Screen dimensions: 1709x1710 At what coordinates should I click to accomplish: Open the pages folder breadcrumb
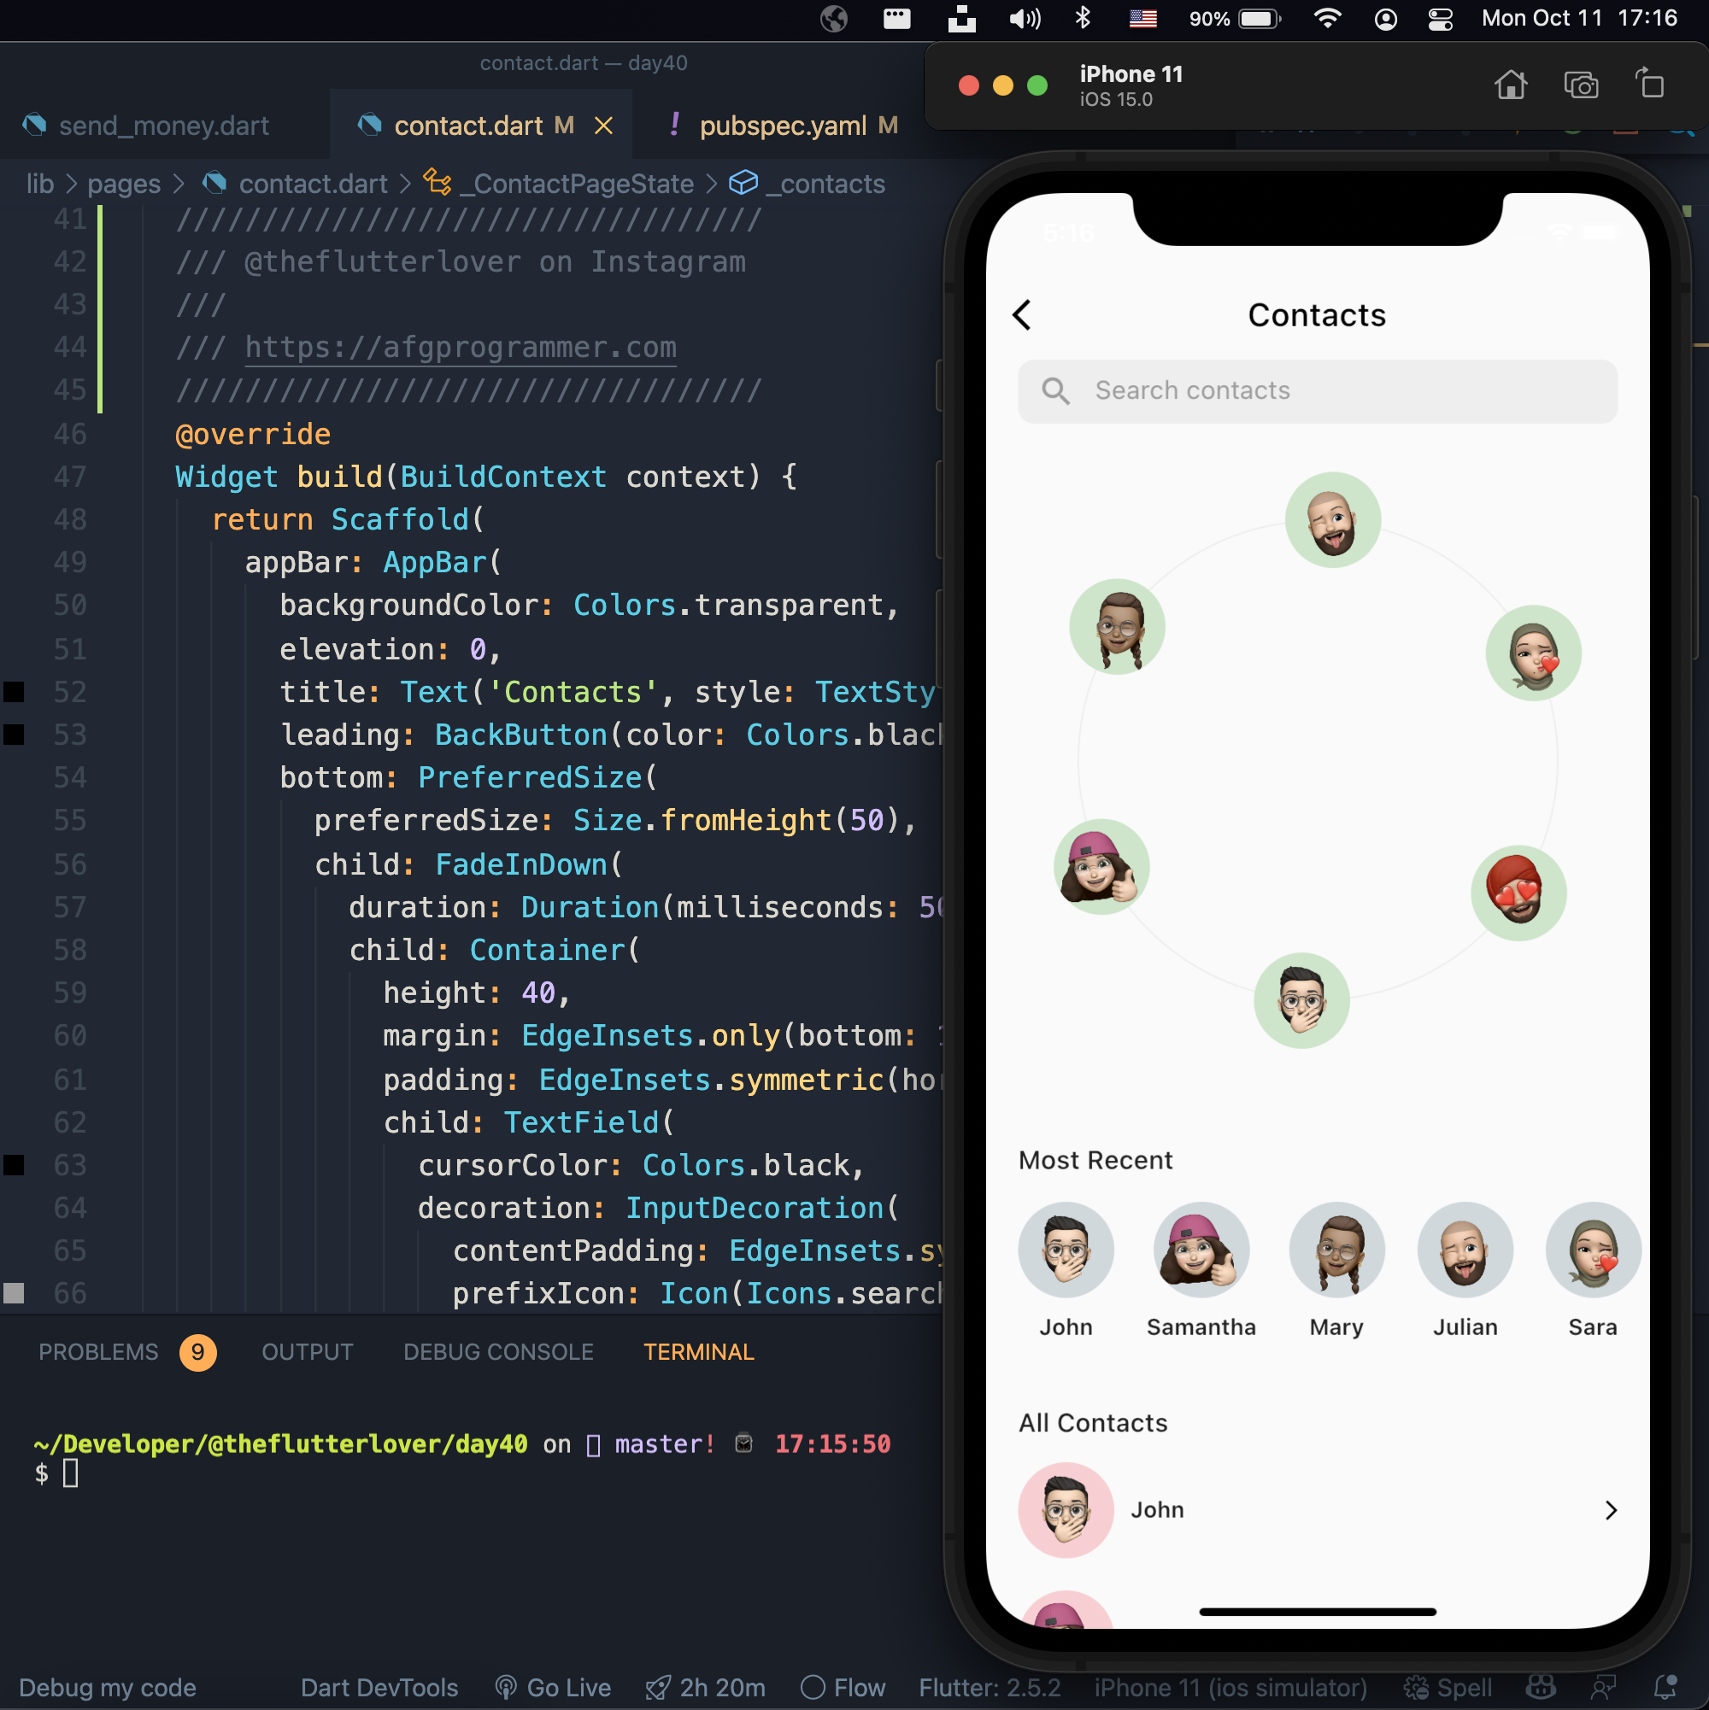[x=123, y=184]
